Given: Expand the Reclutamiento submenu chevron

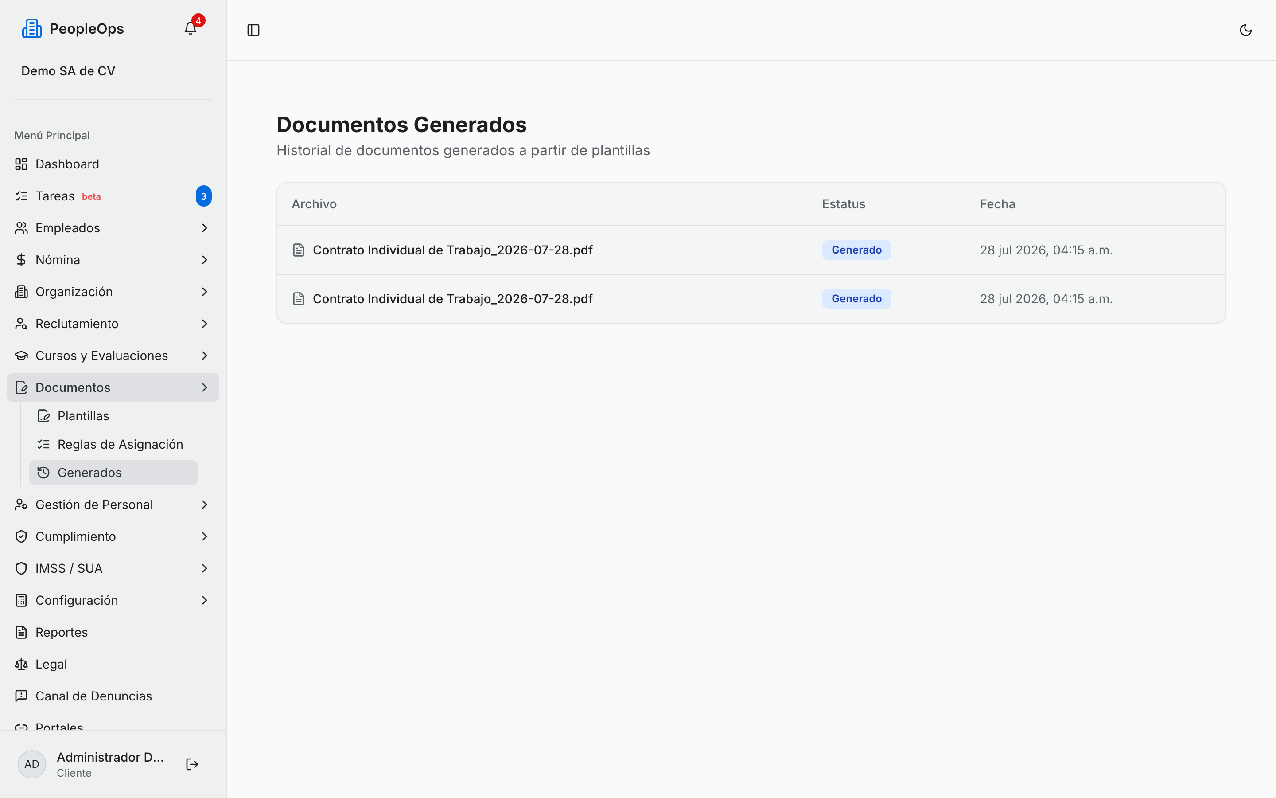Looking at the screenshot, I should pyautogui.click(x=205, y=324).
